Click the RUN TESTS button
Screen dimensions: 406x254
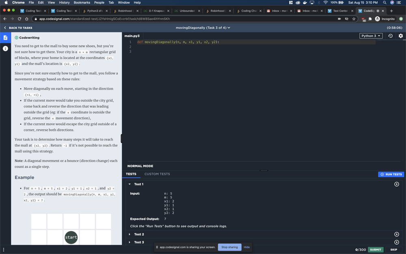point(391,174)
